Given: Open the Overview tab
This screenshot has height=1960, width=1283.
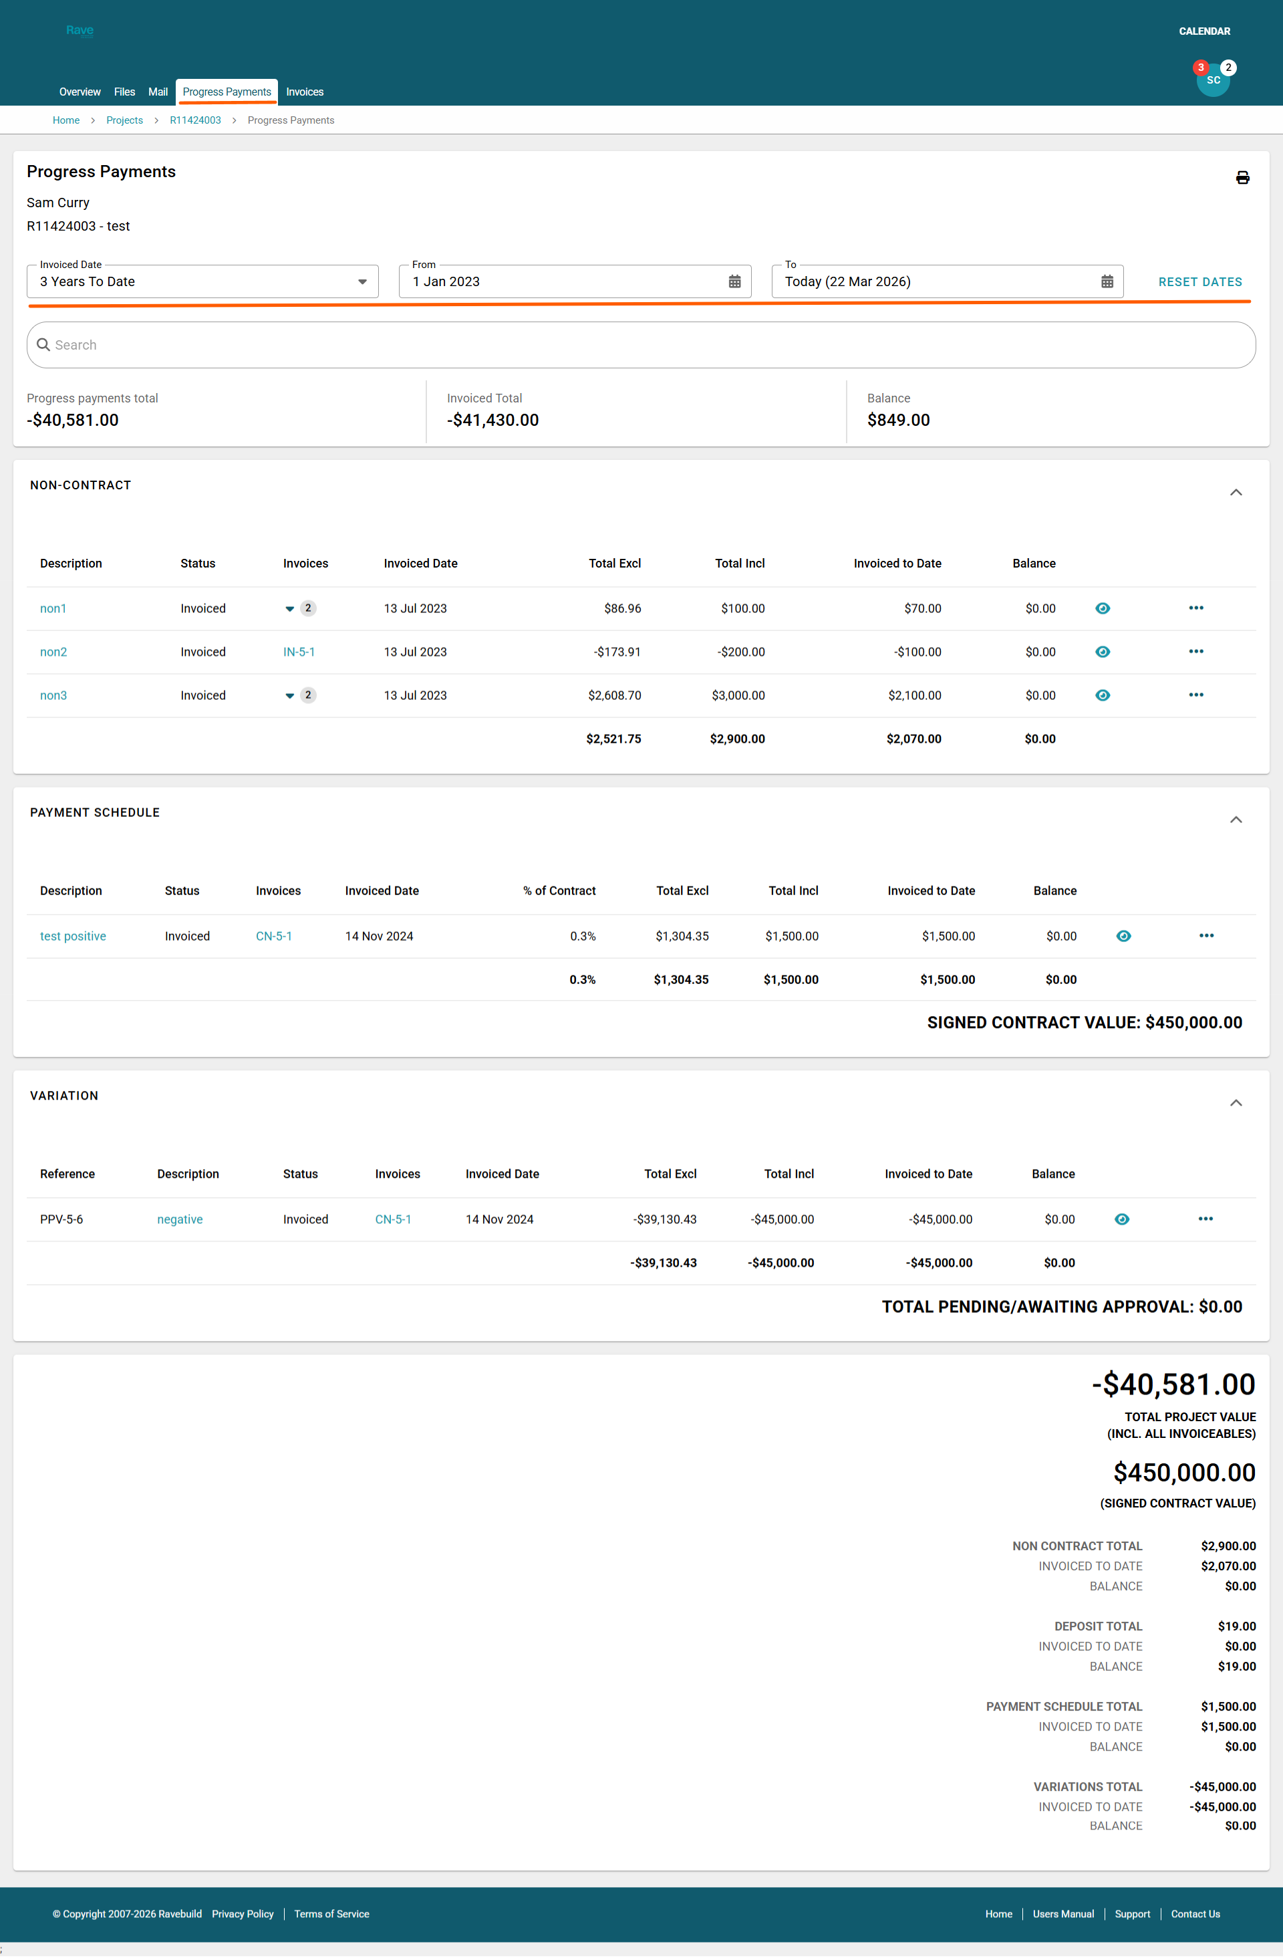Looking at the screenshot, I should 80,92.
